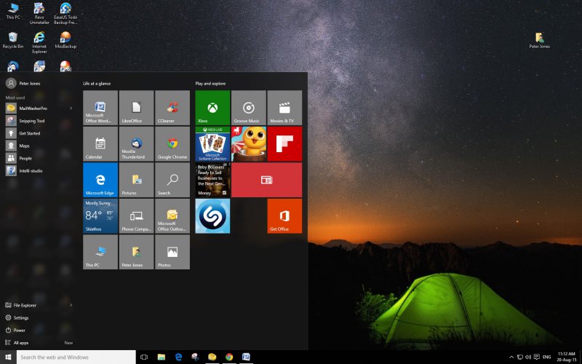This screenshot has height=364, width=582.
Task: Click the Life at a glance group heading
Action: pos(97,84)
